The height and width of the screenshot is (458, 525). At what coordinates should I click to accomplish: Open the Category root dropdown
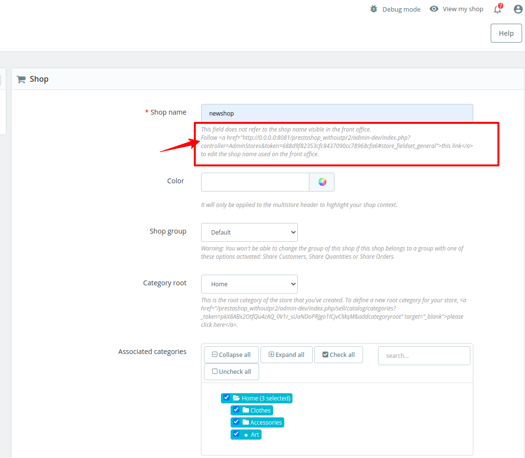pos(249,284)
